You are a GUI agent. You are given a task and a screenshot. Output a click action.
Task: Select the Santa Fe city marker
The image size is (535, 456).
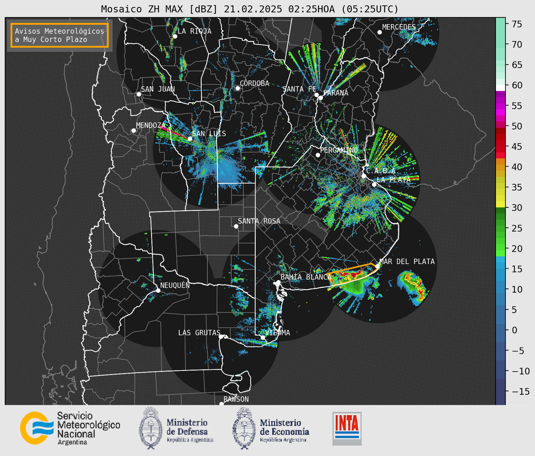[316, 95]
